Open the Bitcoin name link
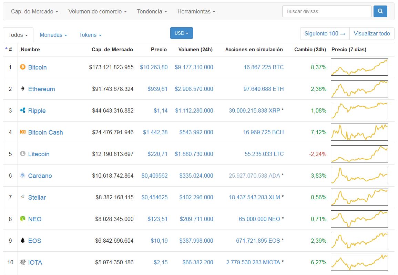Screen dimensions: 398x275 [x=37, y=67]
